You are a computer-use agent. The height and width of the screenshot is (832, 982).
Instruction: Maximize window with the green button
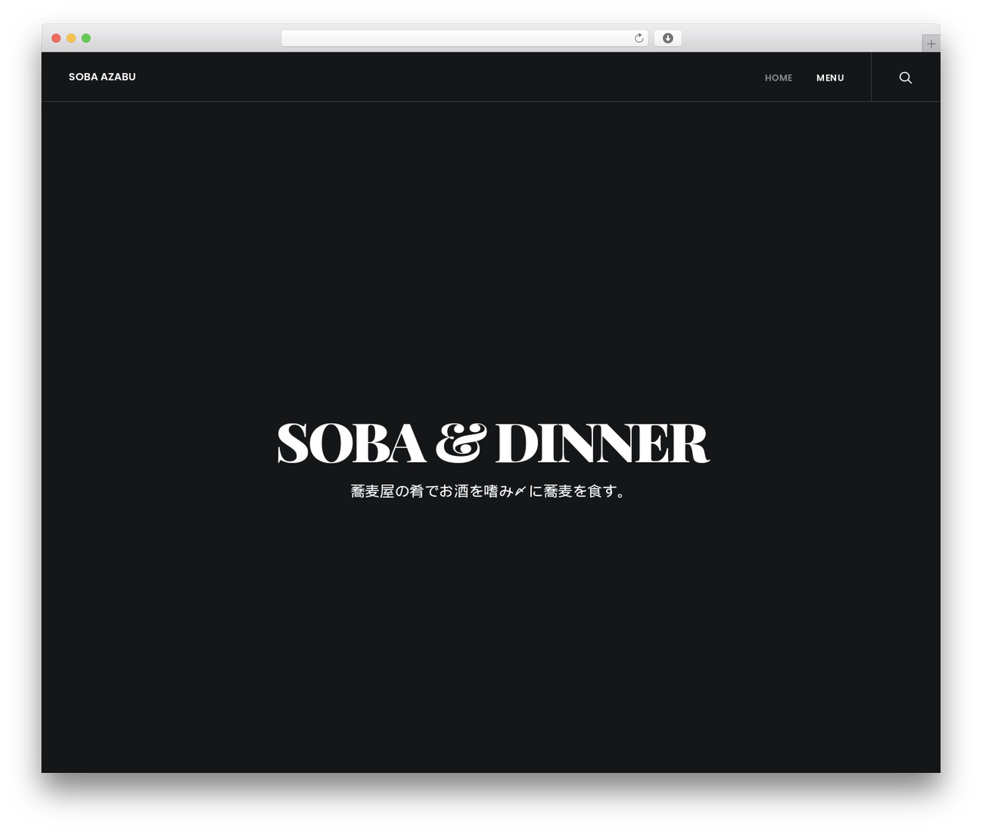(86, 38)
